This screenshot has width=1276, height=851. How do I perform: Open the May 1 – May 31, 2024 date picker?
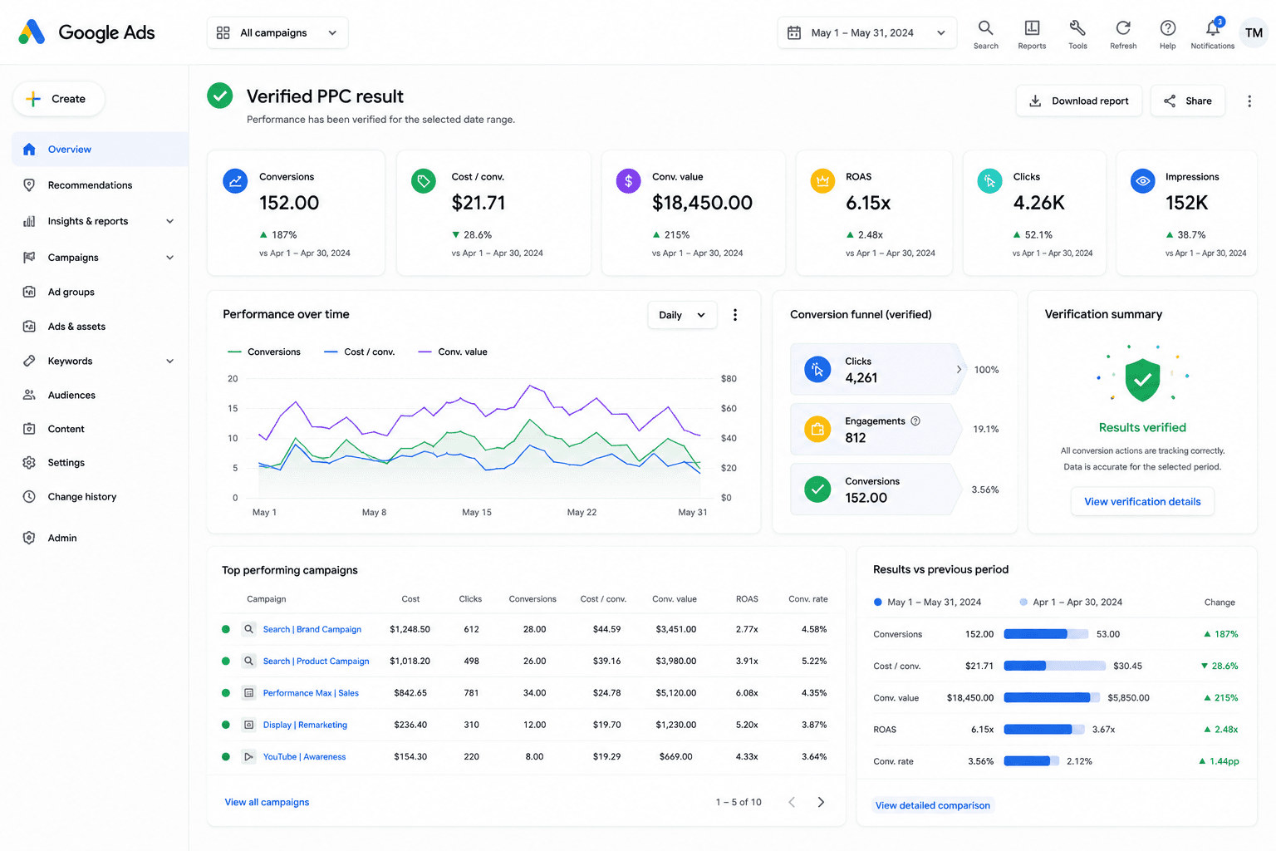866,33
